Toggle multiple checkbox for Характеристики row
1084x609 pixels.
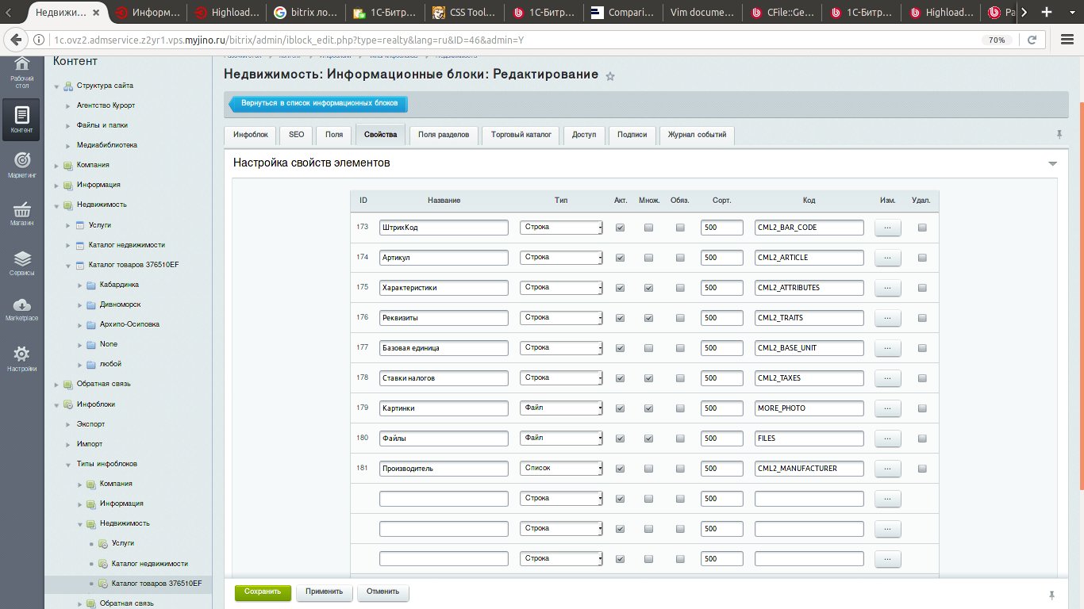648,288
